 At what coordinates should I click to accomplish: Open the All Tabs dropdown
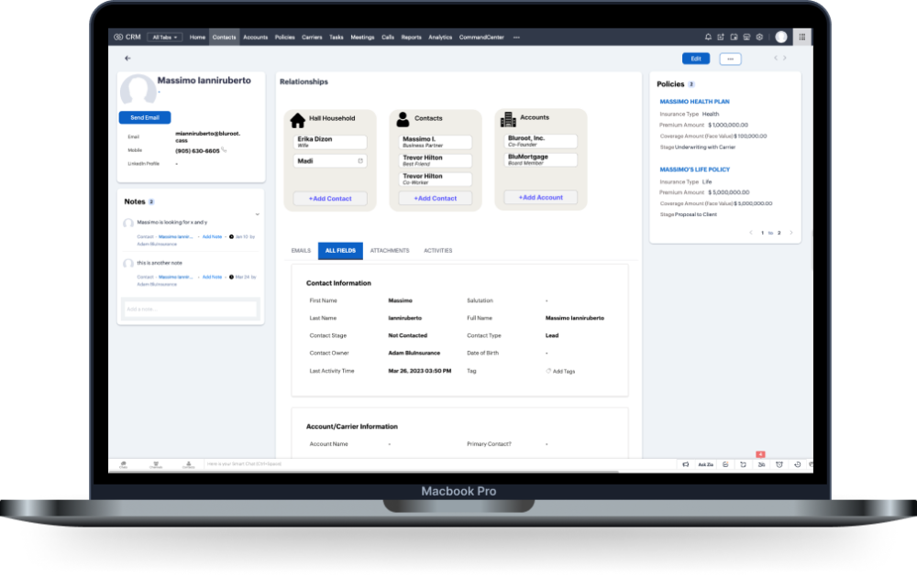[164, 38]
